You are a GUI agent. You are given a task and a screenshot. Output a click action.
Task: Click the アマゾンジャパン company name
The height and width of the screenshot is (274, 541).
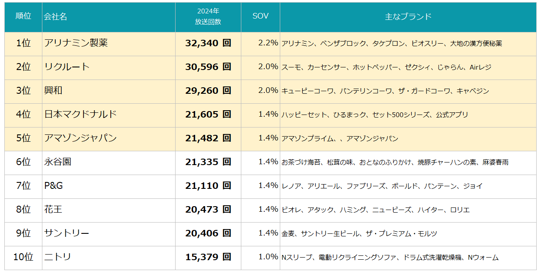coord(80,138)
